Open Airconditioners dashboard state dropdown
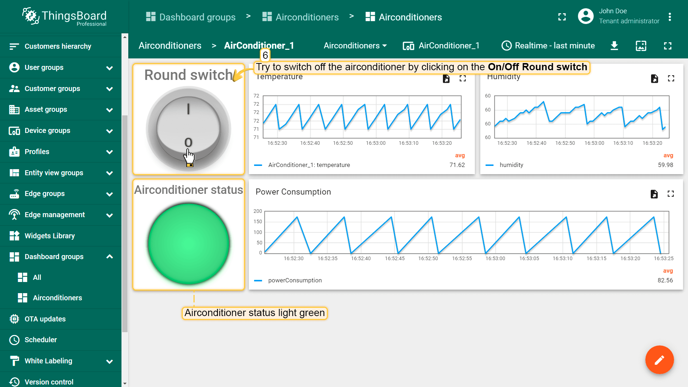This screenshot has width=688, height=387. 355,46
